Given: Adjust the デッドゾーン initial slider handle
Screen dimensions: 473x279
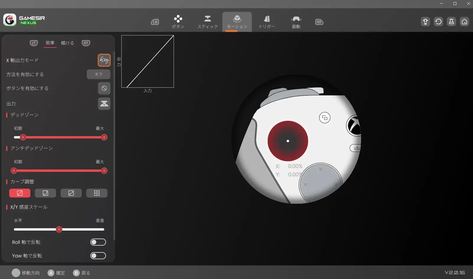Looking at the screenshot, I should click(x=23, y=137).
